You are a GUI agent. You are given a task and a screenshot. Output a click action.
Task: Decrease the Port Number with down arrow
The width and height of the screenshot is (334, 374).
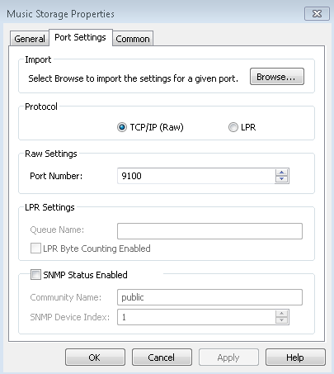(281, 179)
